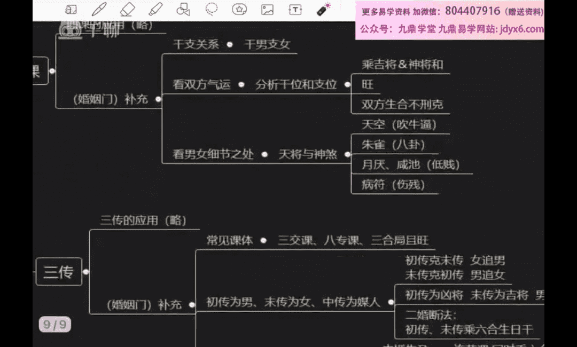Select the lasso selection tool
The image size is (577, 347).
212,10
